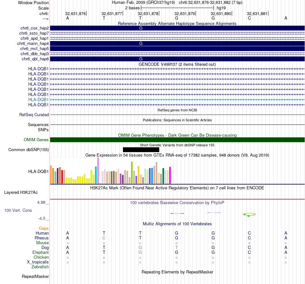Screen dimensions: 305x284
Task: Click the Chicken species label
Action: (41, 257)
